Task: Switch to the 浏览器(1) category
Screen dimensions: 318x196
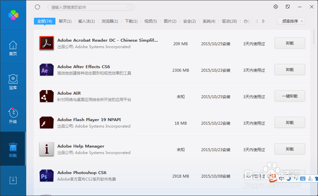Action: tap(110, 21)
